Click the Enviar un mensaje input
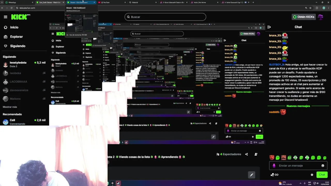 (298, 166)
